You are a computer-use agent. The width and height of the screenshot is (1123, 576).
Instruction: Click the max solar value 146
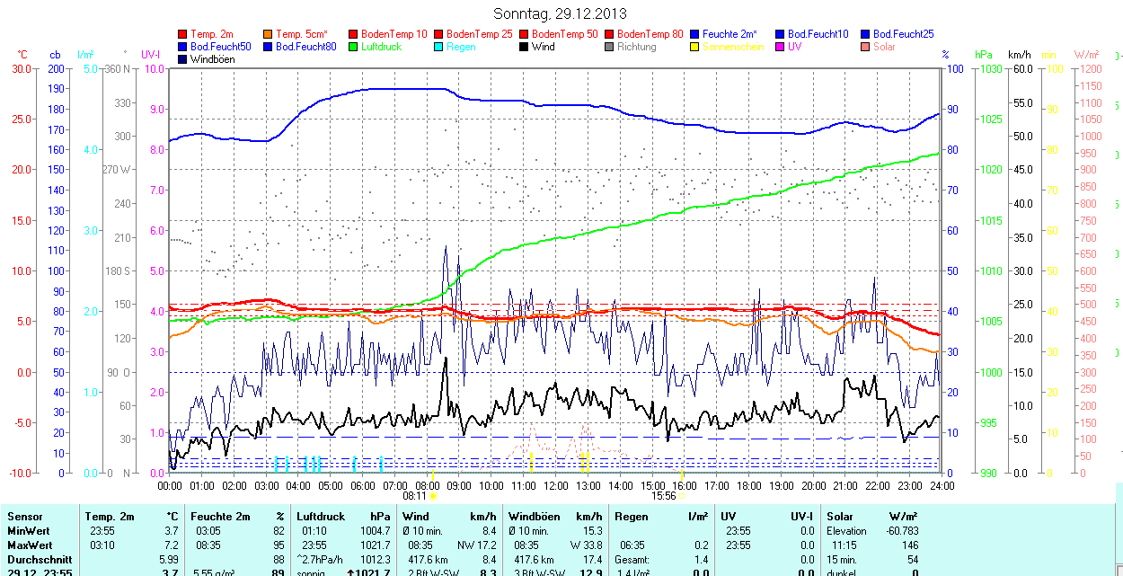910,545
